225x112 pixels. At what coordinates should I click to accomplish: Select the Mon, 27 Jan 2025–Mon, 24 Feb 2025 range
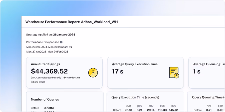click(x=47, y=52)
